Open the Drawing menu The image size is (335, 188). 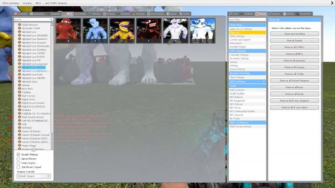point(27,3)
